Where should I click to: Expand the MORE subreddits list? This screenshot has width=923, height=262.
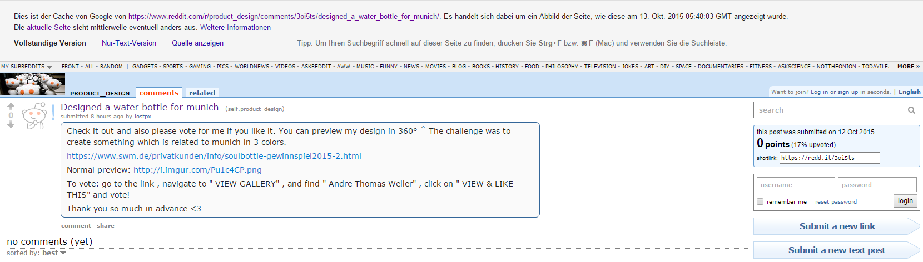908,67
